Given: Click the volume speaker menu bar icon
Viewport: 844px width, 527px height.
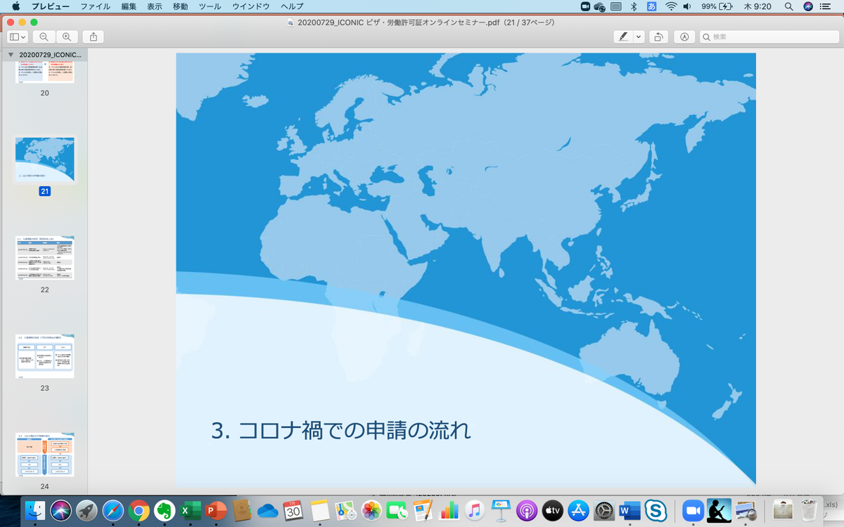Looking at the screenshot, I should tap(687, 6).
